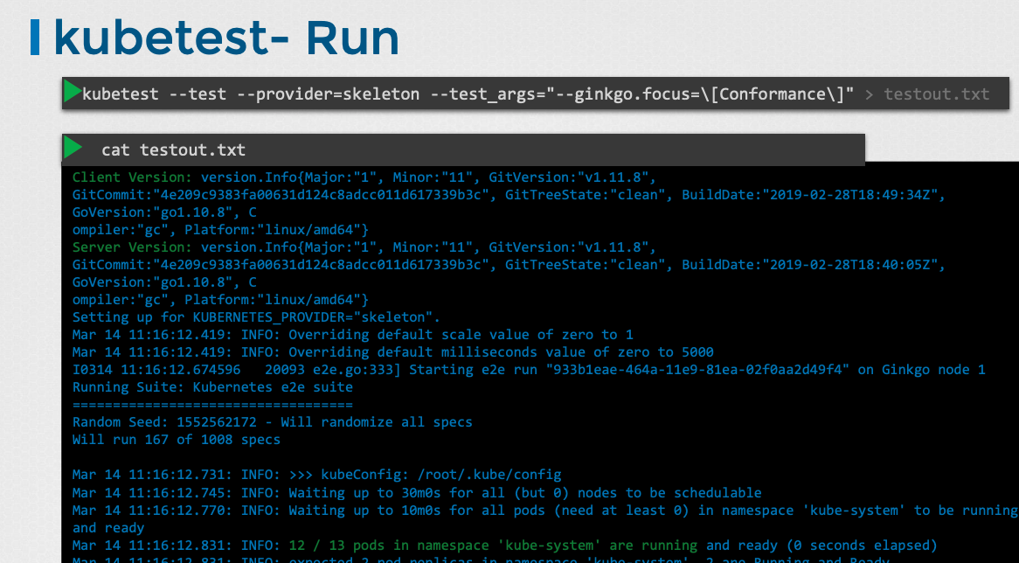Click 'Will run 167 of 1008 specs'

177,440
